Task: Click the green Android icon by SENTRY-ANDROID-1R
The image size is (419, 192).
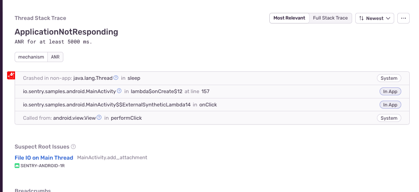Action: click(x=17, y=166)
